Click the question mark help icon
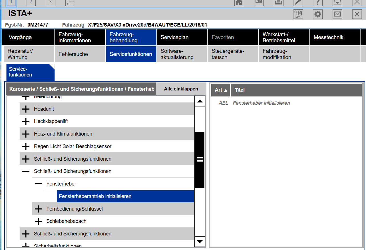 (x=318, y=3)
